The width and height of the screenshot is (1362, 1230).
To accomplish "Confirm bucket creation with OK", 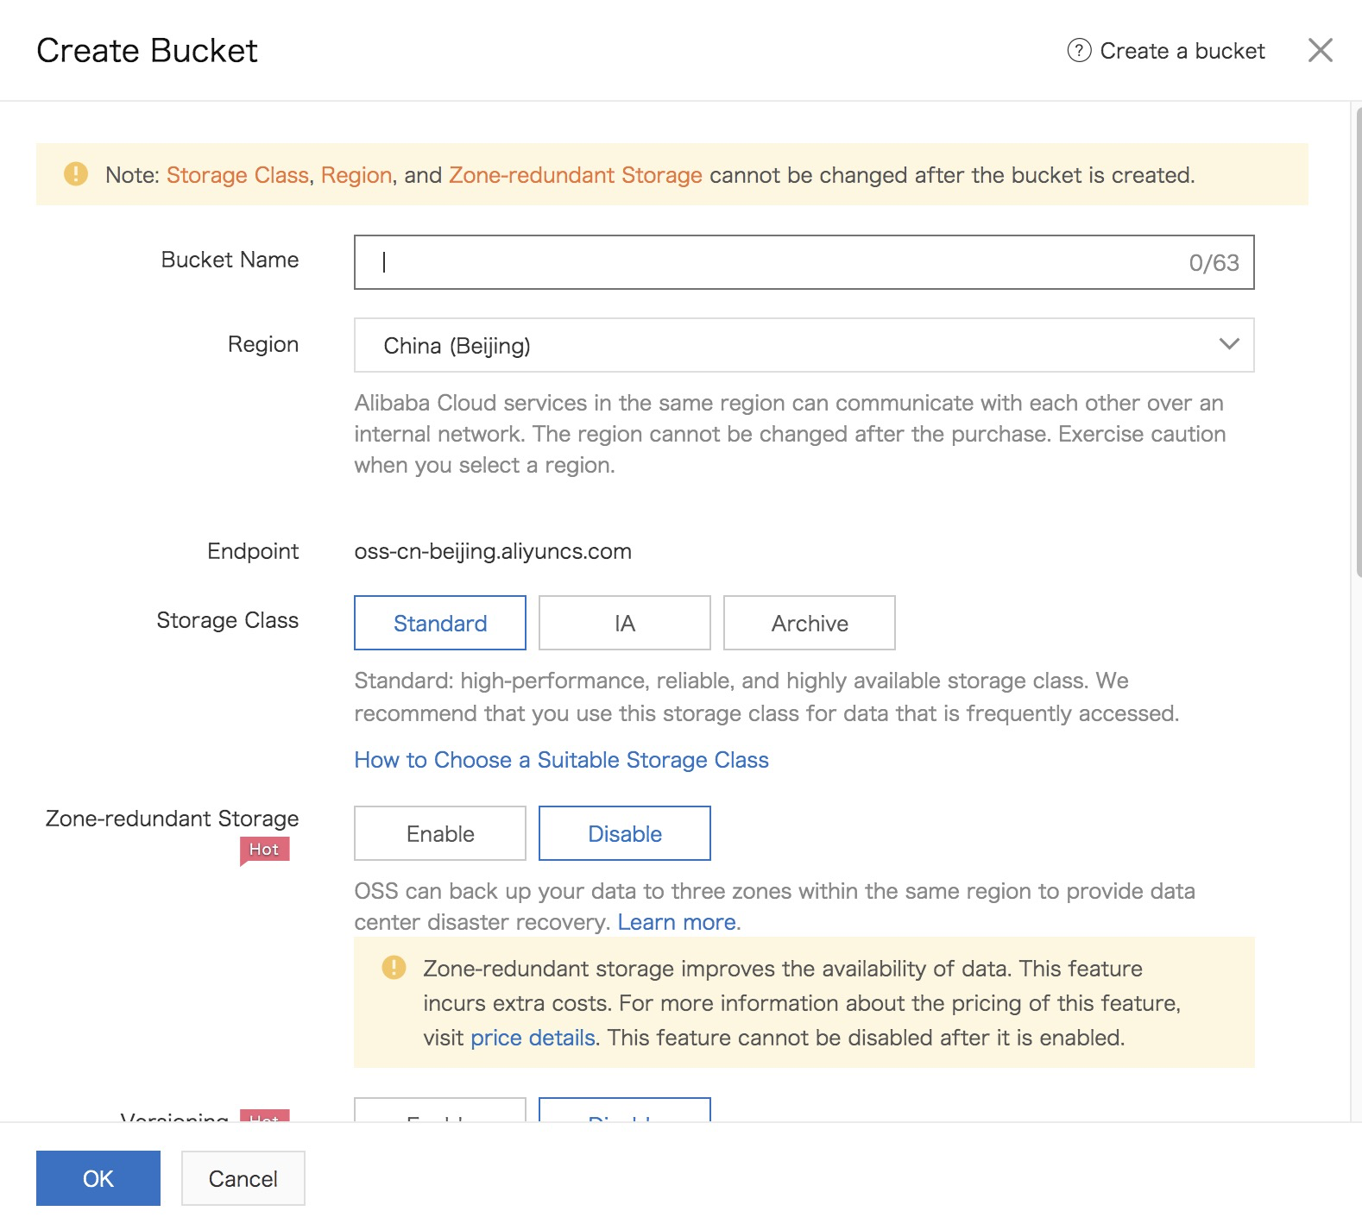I will pyautogui.click(x=98, y=1178).
